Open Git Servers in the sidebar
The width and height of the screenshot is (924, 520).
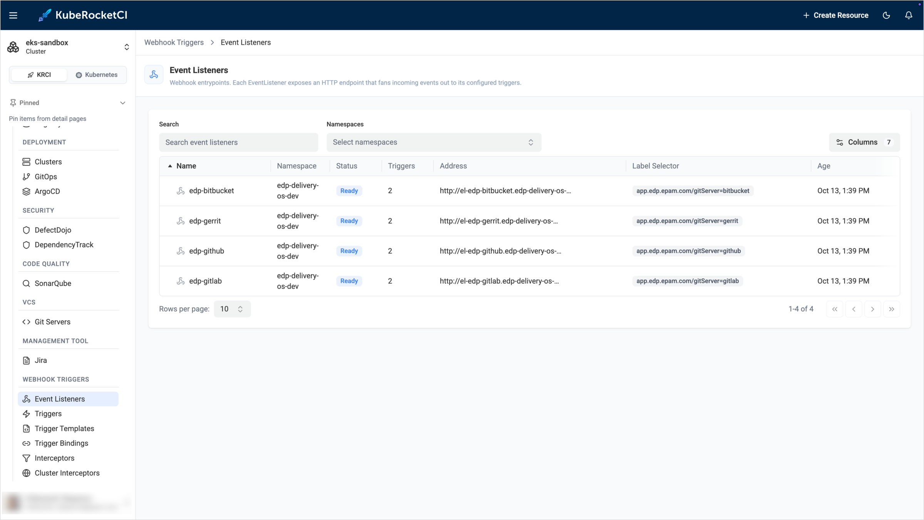click(68, 322)
